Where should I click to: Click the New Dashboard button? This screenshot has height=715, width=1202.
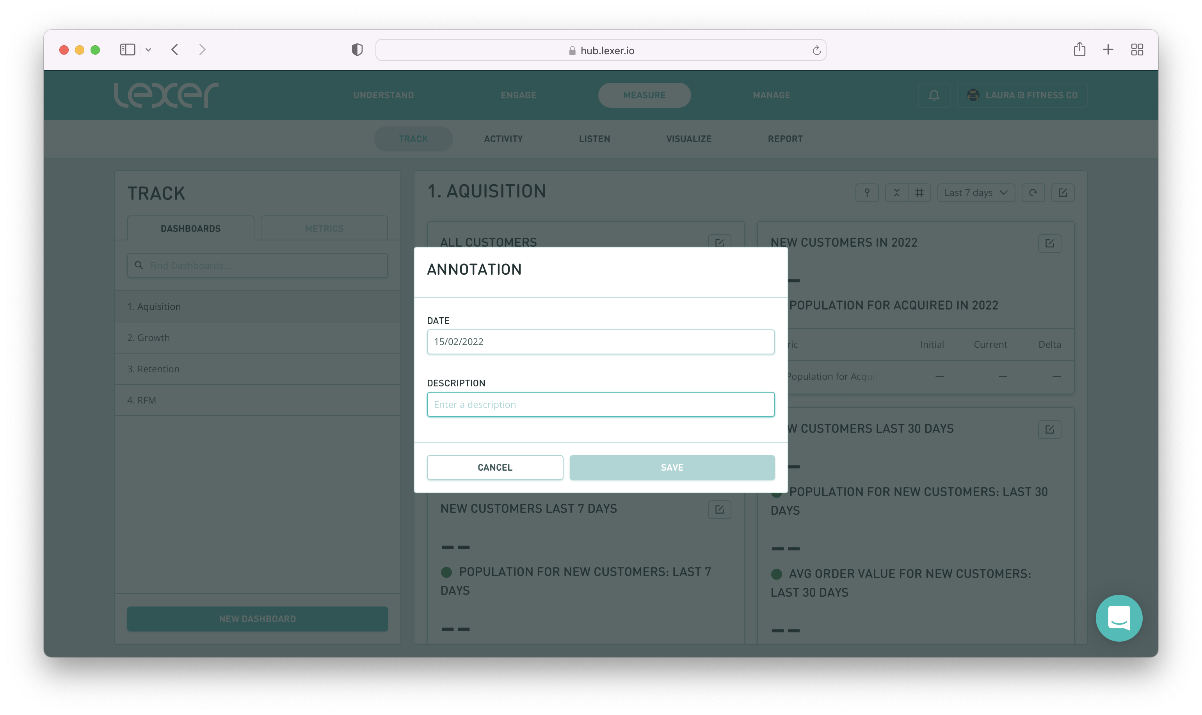[257, 619]
